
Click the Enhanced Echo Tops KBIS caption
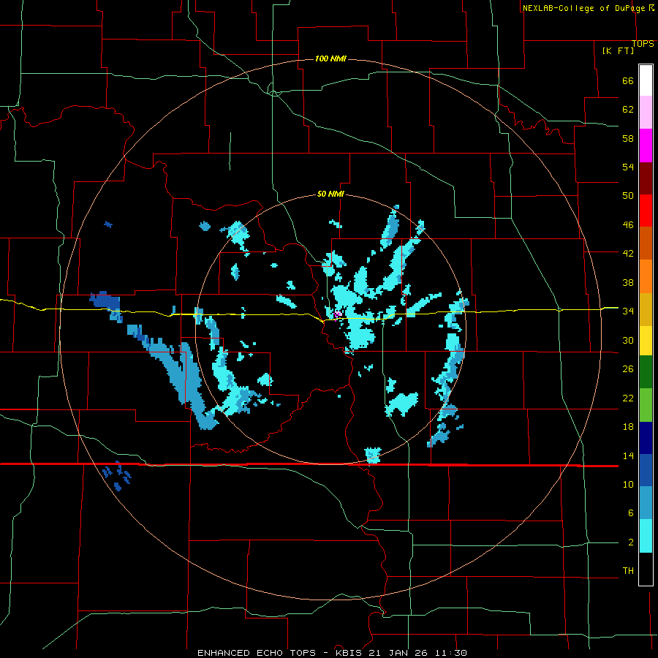click(332, 653)
